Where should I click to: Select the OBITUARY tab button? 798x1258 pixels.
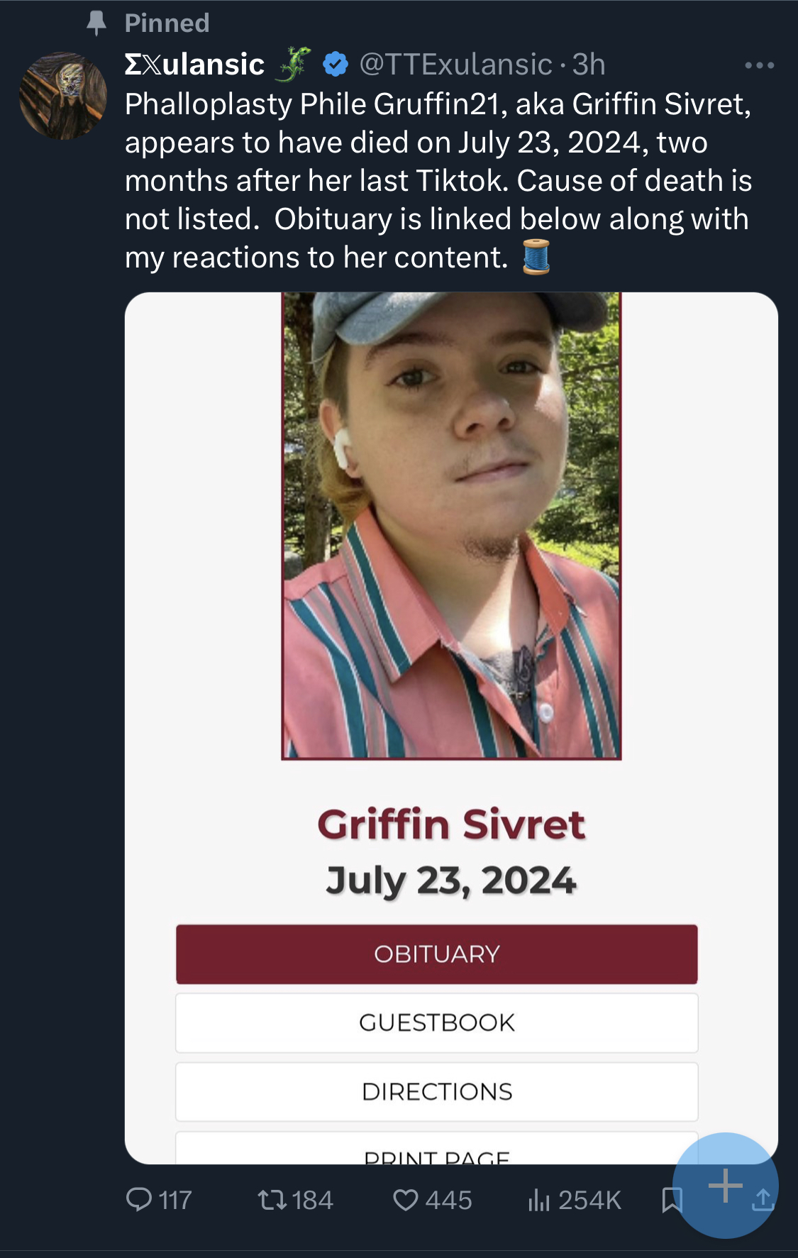click(x=437, y=954)
